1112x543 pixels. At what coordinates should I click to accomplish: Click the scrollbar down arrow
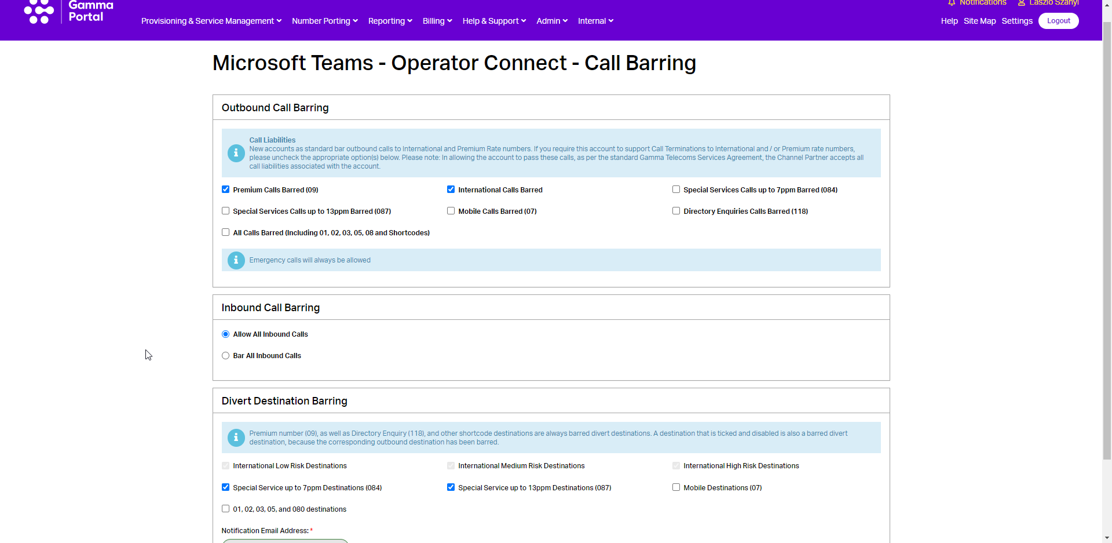(1107, 538)
